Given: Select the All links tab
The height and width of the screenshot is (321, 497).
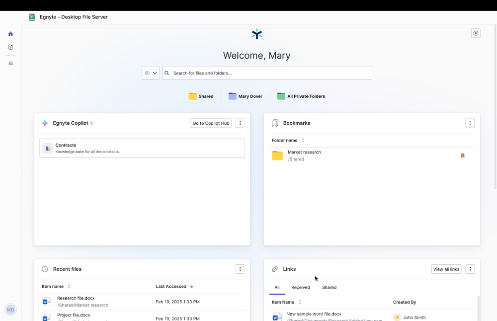Looking at the screenshot, I should tap(277, 287).
